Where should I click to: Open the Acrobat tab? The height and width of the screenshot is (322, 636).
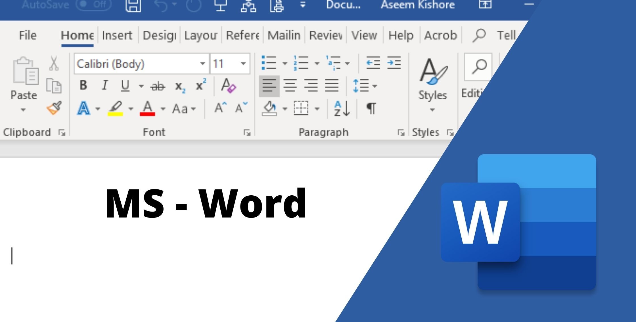440,35
